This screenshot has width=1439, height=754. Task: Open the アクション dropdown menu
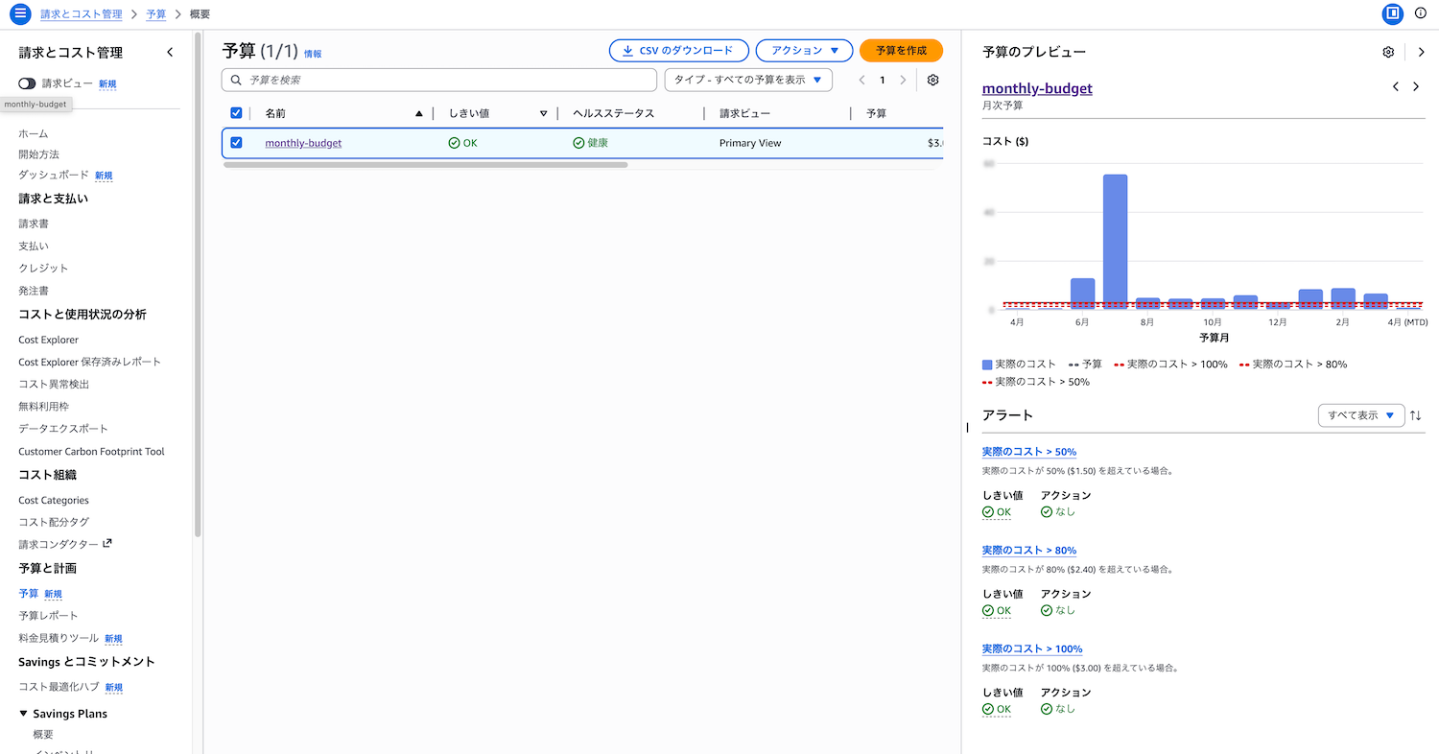pos(804,51)
